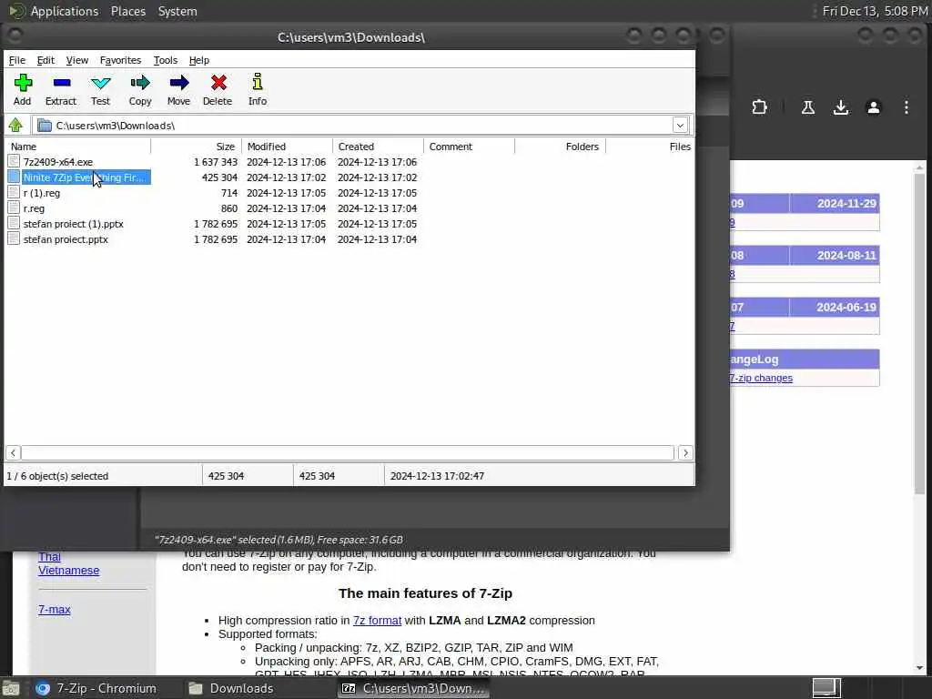Sort the list by Name column header
Viewport: 932px width, 699px height.
click(x=78, y=147)
